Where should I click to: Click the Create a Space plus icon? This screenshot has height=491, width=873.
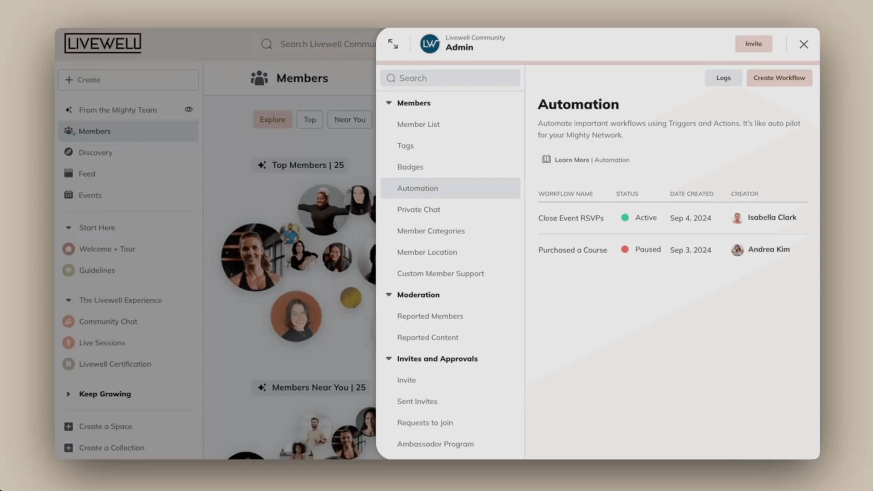[x=69, y=426]
